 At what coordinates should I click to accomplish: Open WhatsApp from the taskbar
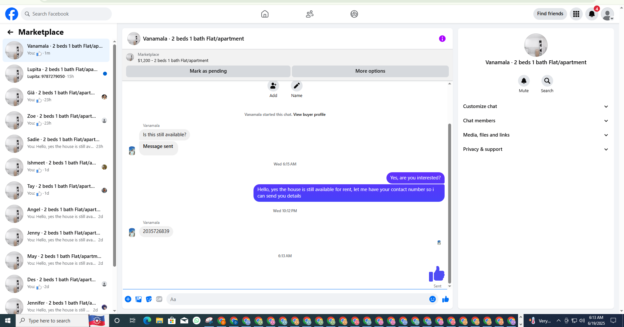coord(197,321)
